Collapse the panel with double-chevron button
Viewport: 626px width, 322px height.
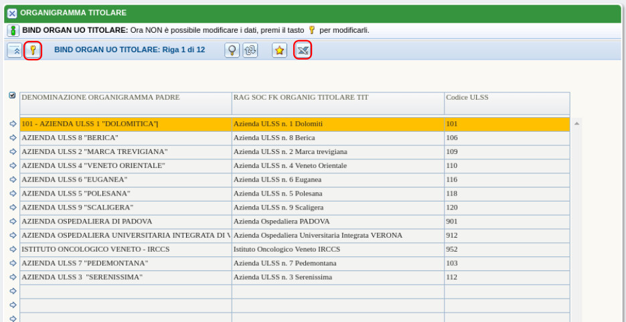[15, 50]
